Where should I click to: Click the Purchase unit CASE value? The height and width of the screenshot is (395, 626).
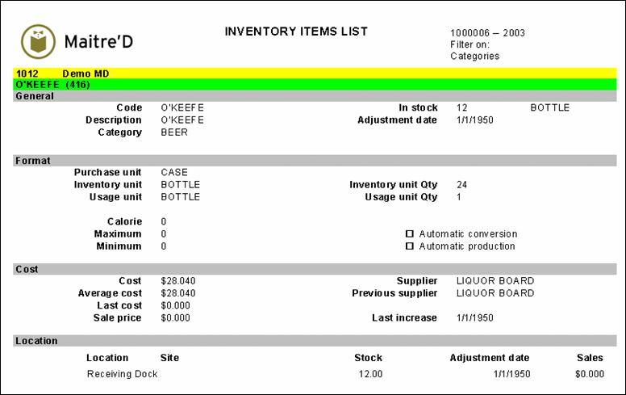174,172
